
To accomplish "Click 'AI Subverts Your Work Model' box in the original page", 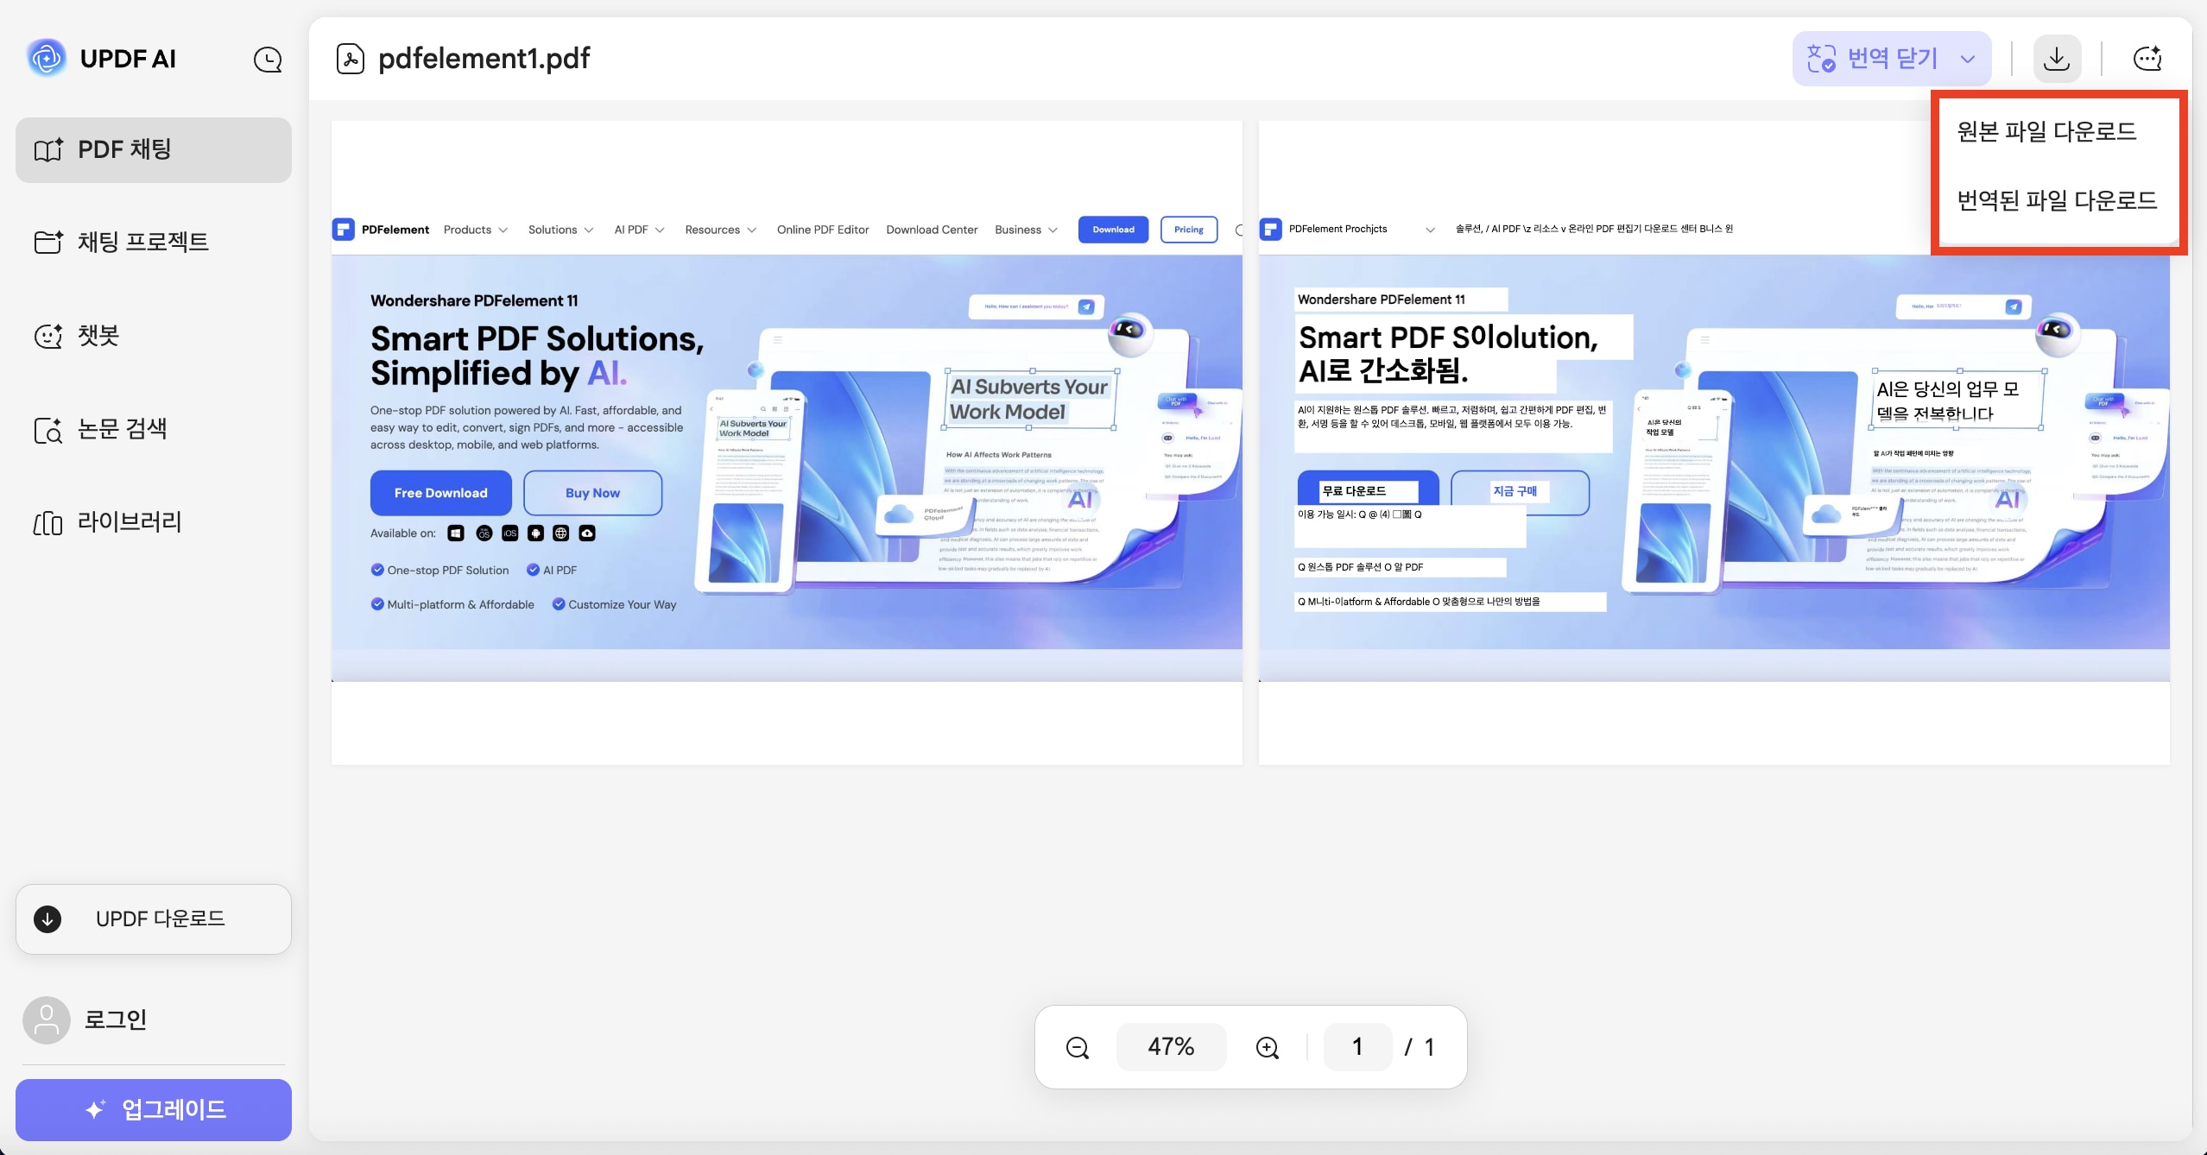I will pyautogui.click(x=1030, y=399).
